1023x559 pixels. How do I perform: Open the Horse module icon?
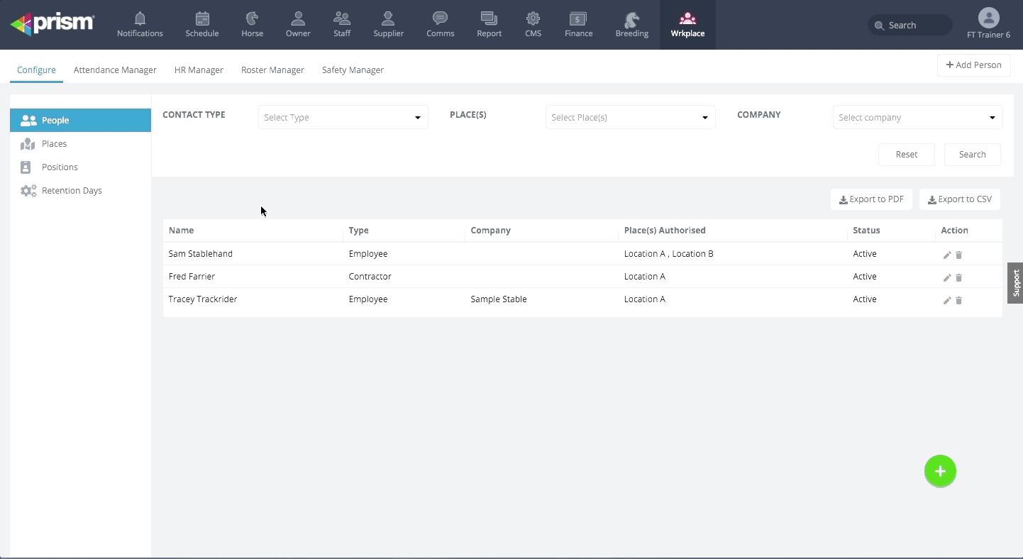[252, 19]
